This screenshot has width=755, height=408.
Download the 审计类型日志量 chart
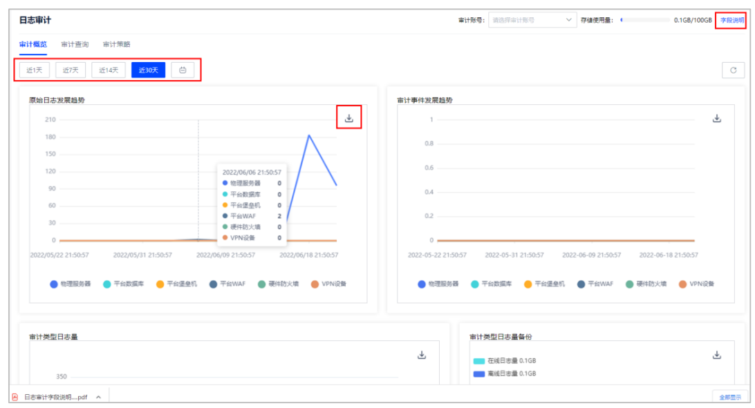tap(422, 355)
